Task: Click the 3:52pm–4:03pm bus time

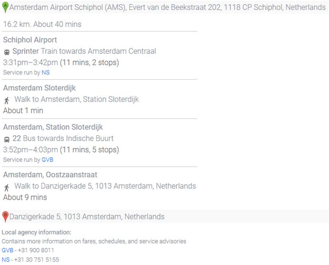Action: (31, 150)
